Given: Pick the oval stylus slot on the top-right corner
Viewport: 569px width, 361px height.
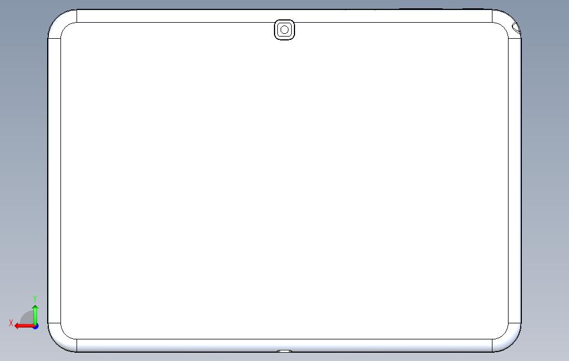Looking at the screenshot, I should pos(516,27).
